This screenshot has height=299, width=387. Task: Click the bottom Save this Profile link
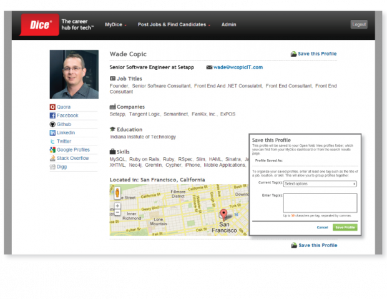pyautogui.click(x=318, y=245)
